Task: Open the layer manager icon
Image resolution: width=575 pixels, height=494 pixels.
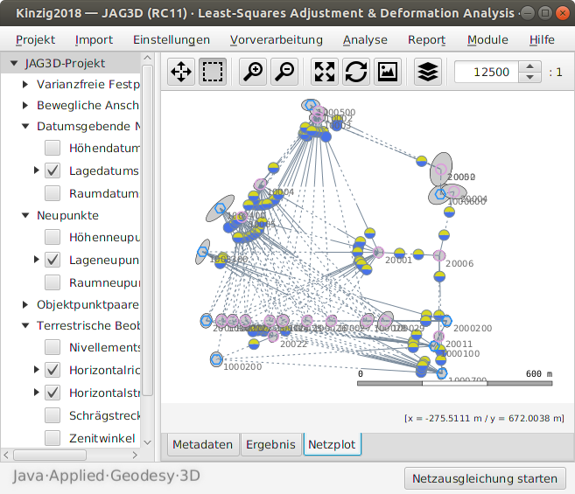Action: click(428, 72)
